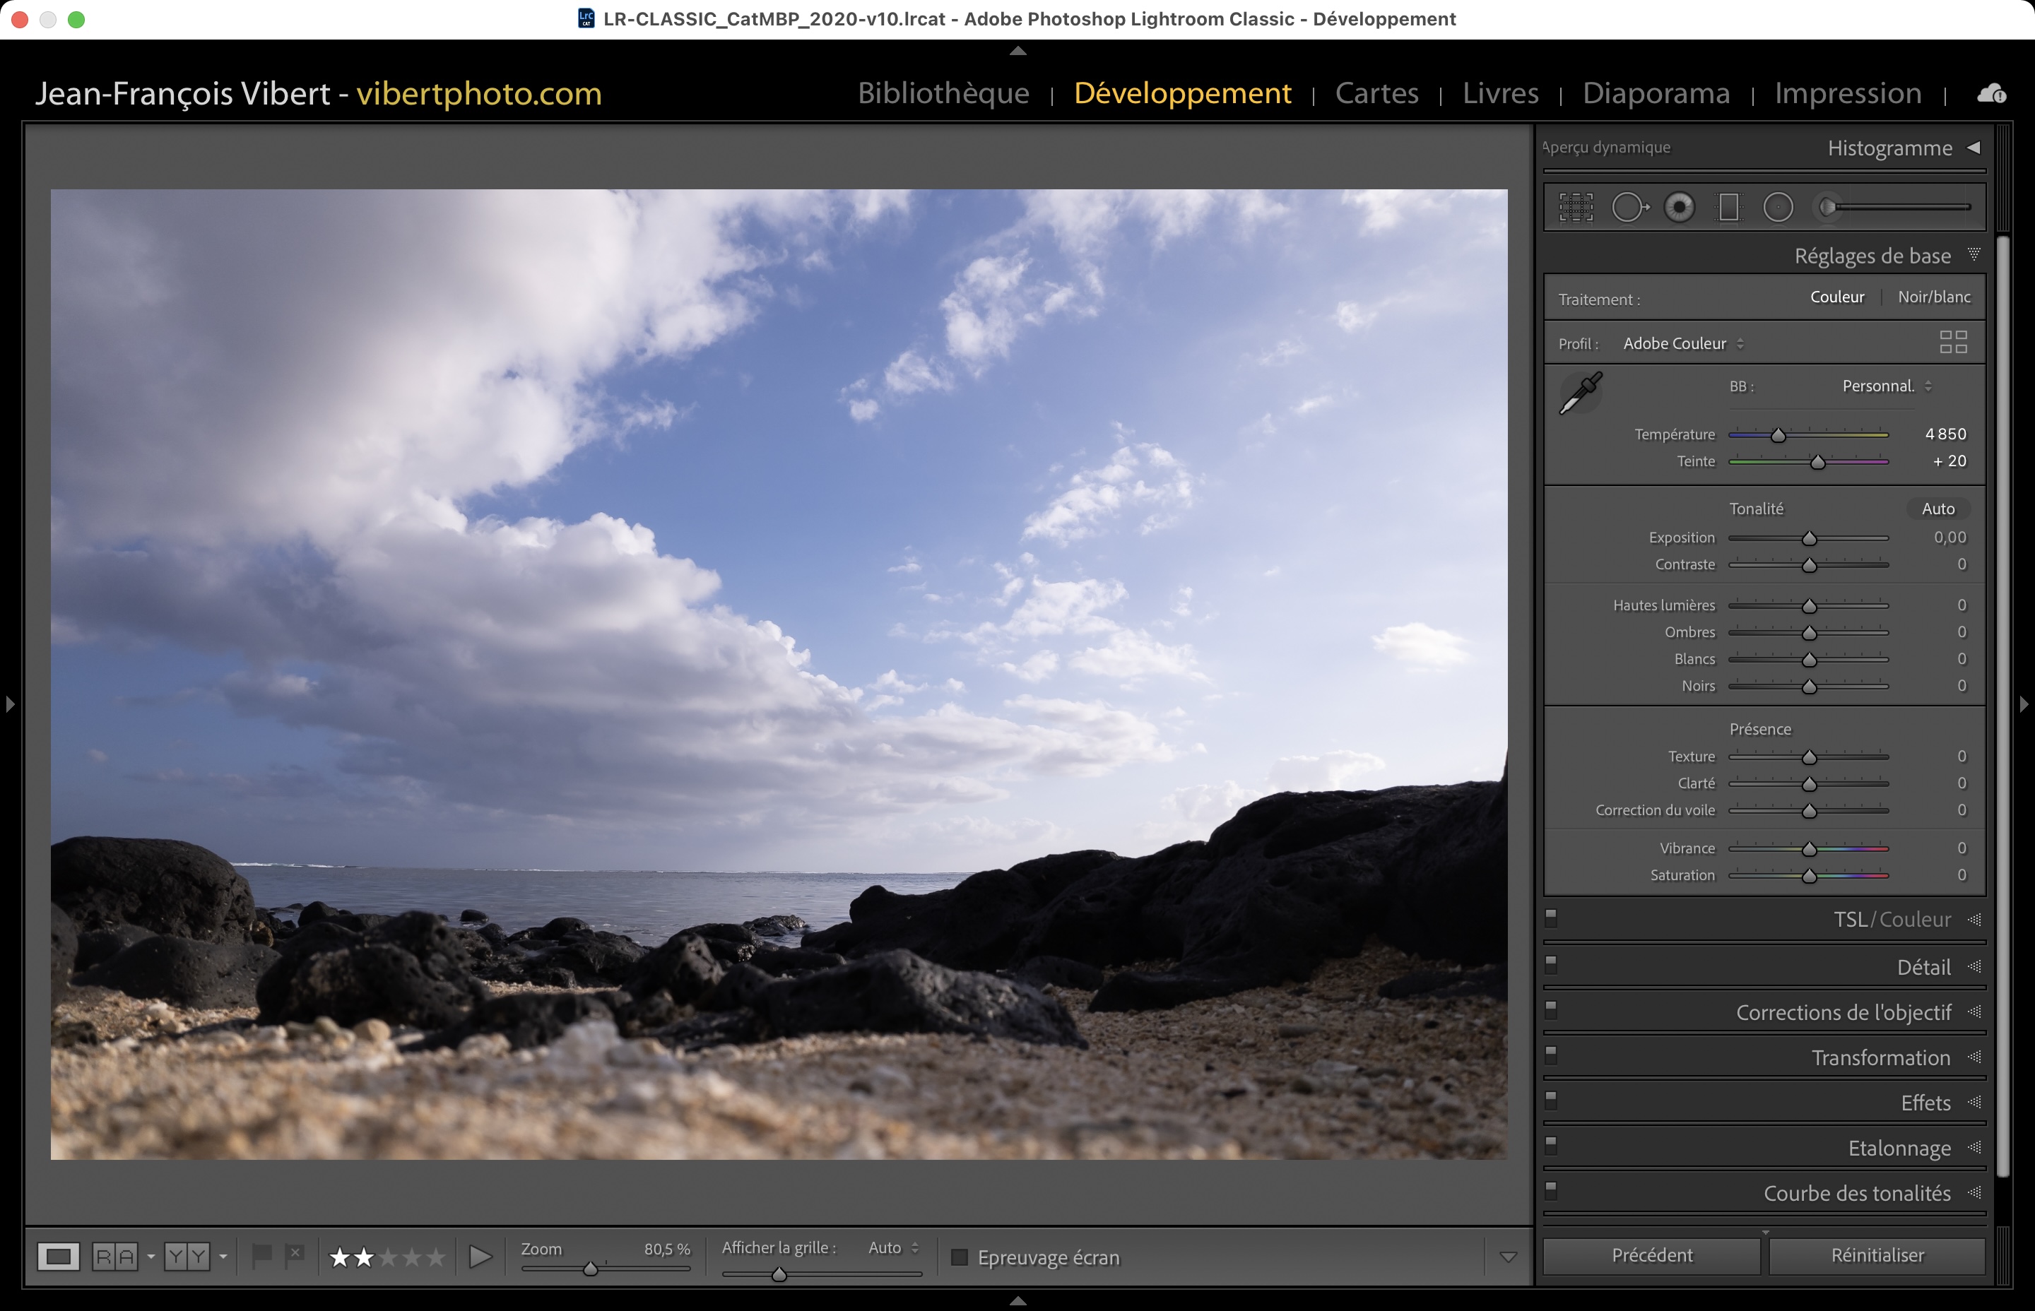Select the Spot removal tool

click(1629, 207)
